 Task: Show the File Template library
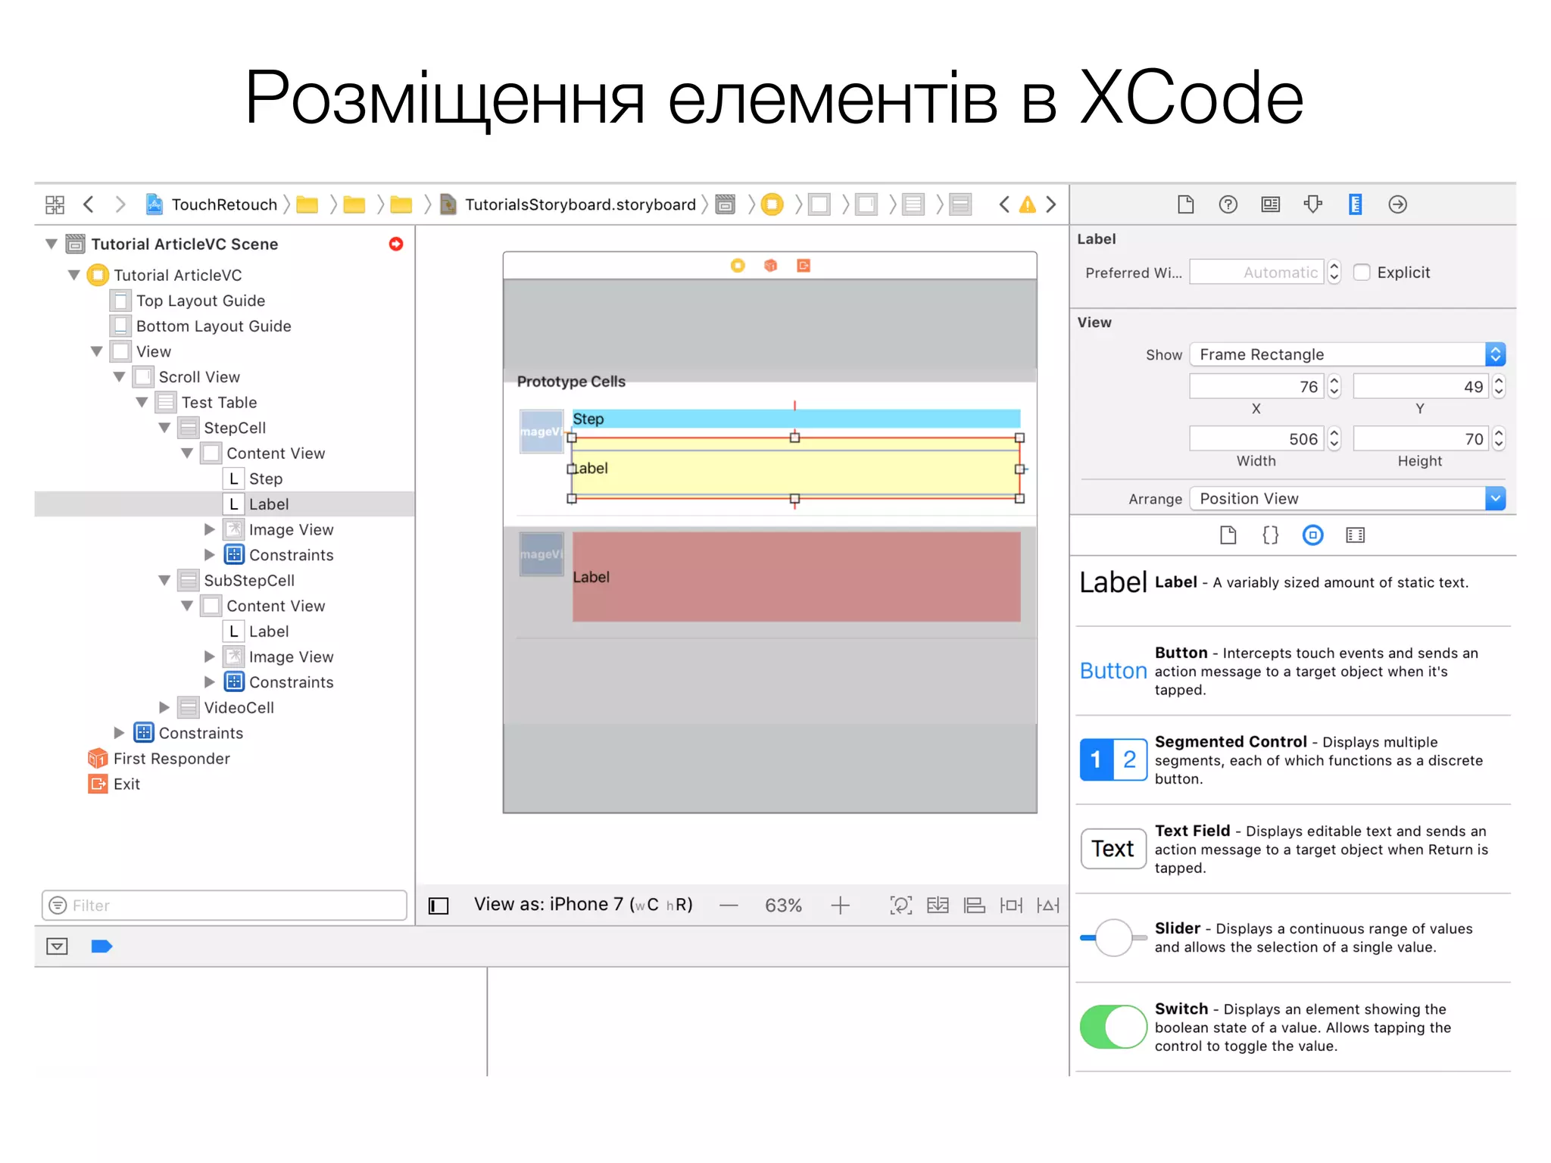1228,535
